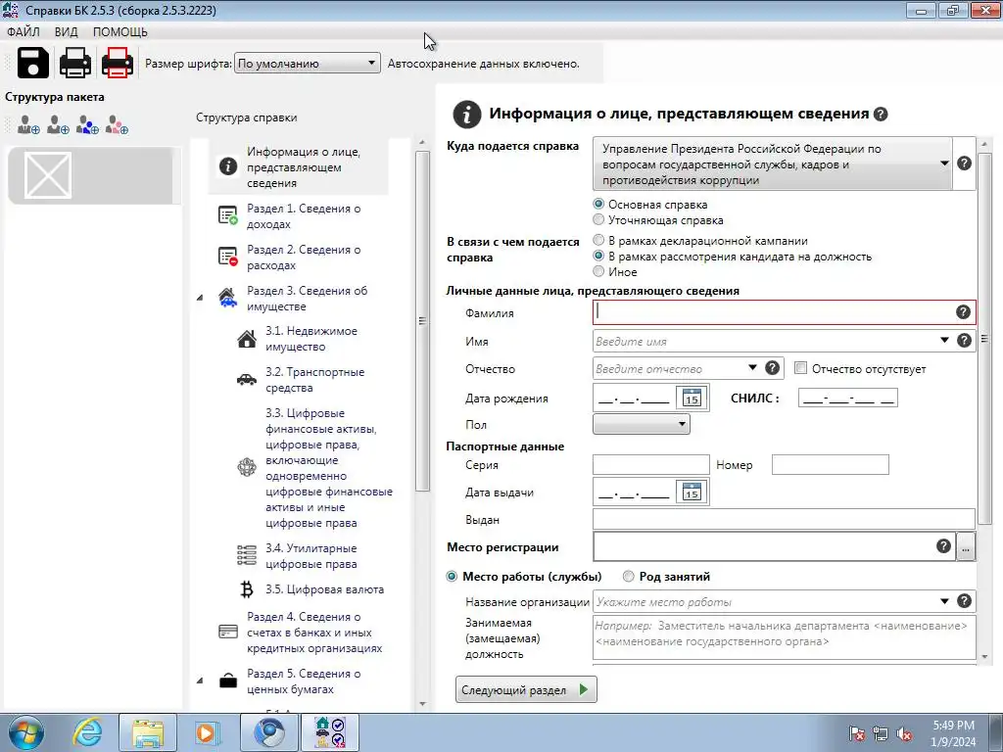Select Иное radio button

point(598,271)
